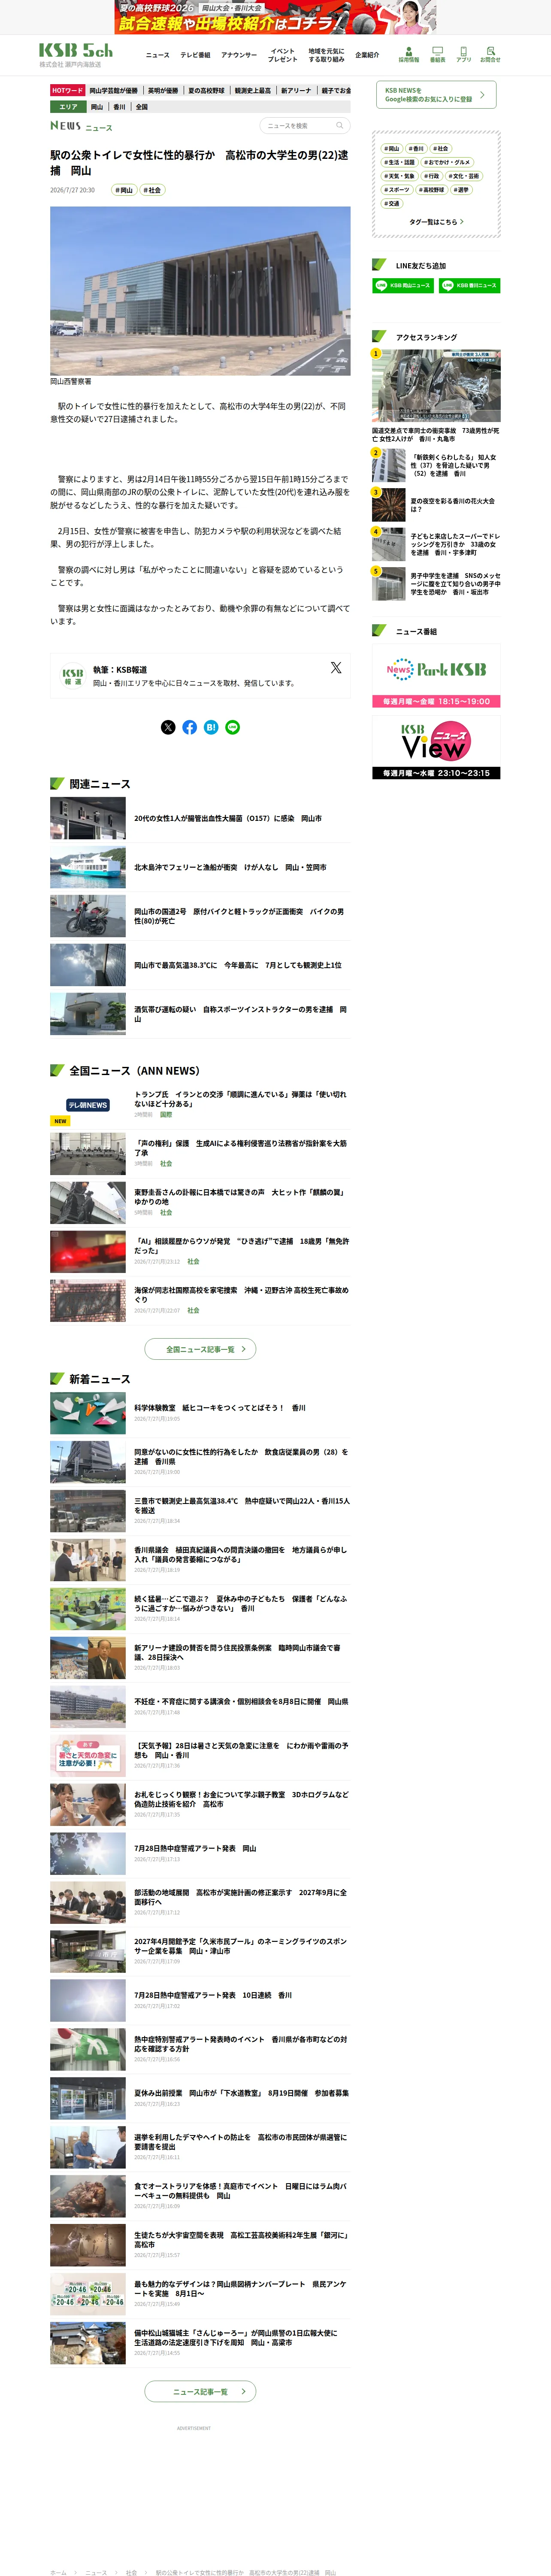Open the 採用情報 recruitment icon
Viewport: 551px width, 2576px height.
coord(408,54)
